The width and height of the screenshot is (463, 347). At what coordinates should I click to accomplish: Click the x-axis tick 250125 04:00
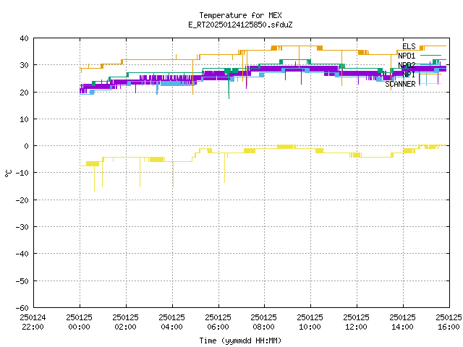[x=171, y=322]
